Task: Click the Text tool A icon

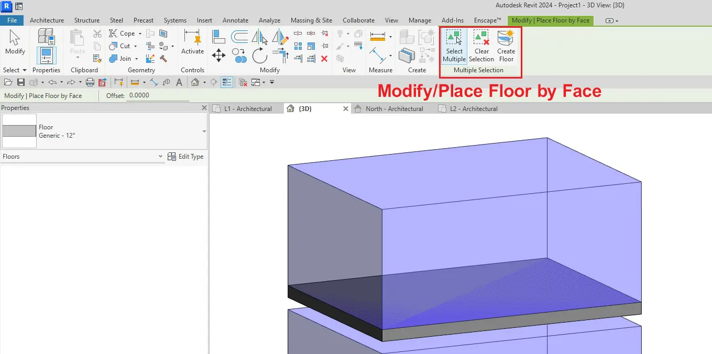Action: click(x=179, y=82)
